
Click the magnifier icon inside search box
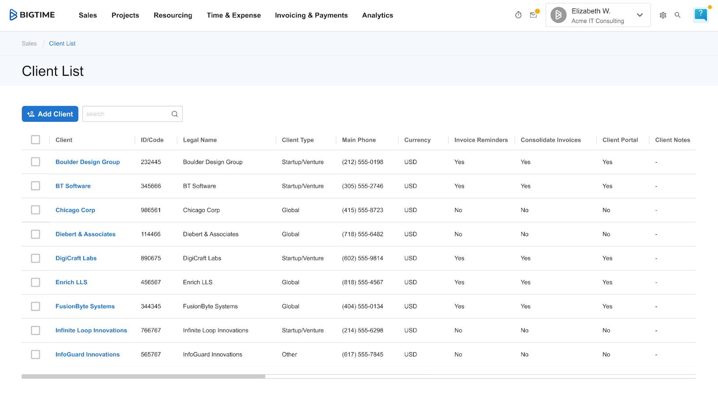[x=175, y=114]
